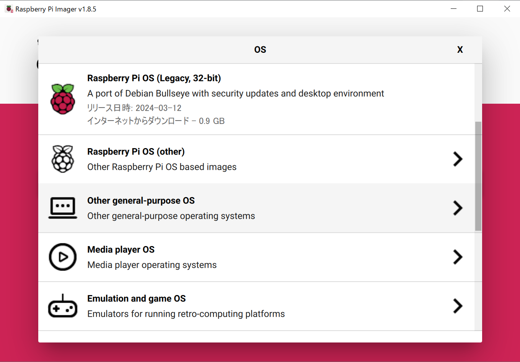520x362 pixels.
Task: Expand Media player OS via its chevron
Action: (x=458, y=257)
